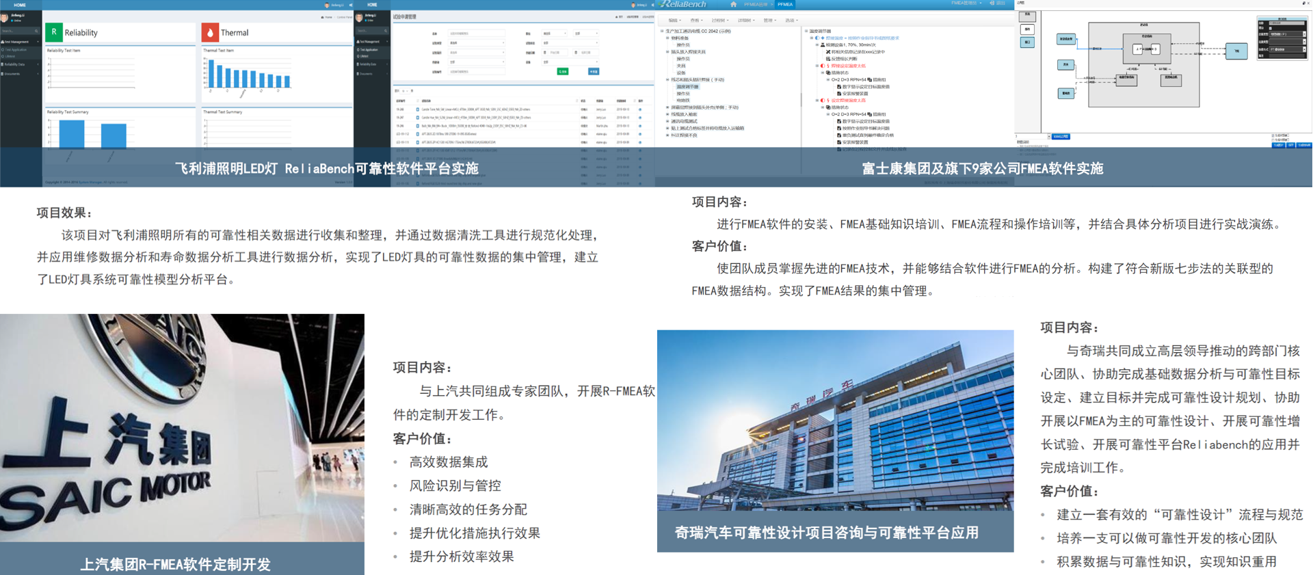Screen dimensions: 1313x575
Task: Open the first dropdown in diagram property panel
Action: tap(1287, 34)
